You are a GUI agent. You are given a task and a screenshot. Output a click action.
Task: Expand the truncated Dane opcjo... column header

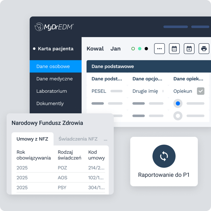pyautogui.click(x=147, y=79)
